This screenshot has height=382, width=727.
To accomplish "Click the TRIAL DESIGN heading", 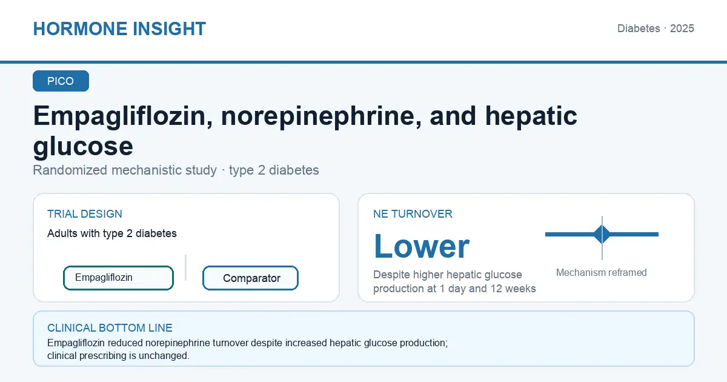I will tap(85, 214).
